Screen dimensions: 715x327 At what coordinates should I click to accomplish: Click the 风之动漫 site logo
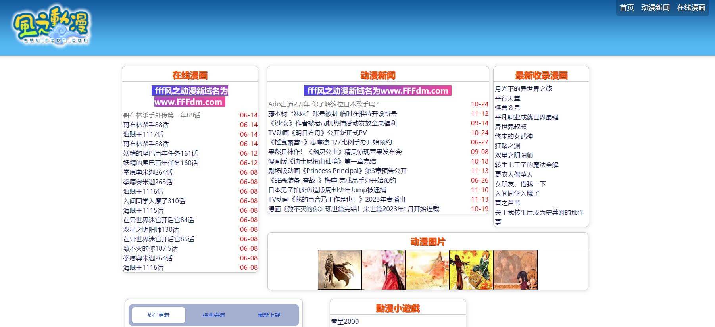click(x=51, y=25)
